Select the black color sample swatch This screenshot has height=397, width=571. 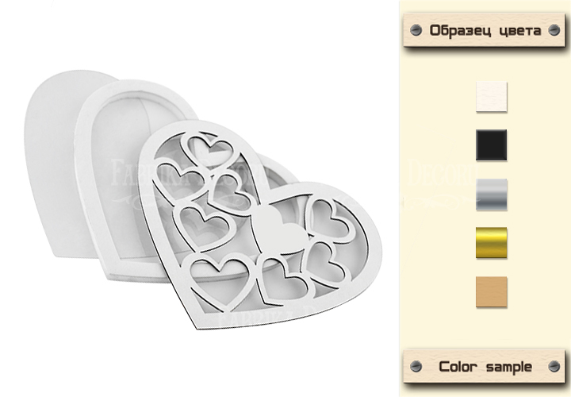491,145
